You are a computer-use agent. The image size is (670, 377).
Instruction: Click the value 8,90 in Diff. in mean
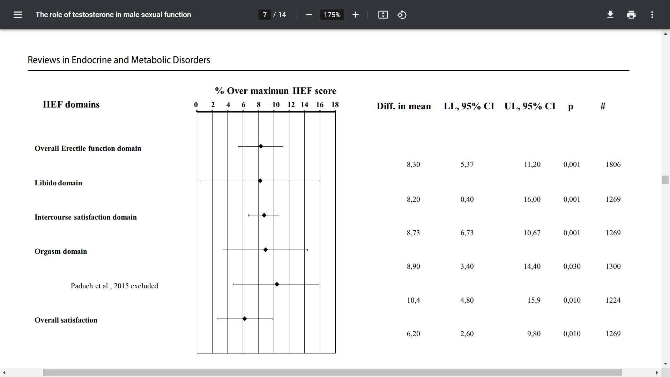[413, 266]
